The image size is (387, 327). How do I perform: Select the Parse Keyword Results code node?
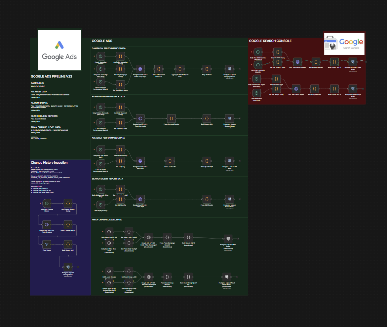pos(171,118)
